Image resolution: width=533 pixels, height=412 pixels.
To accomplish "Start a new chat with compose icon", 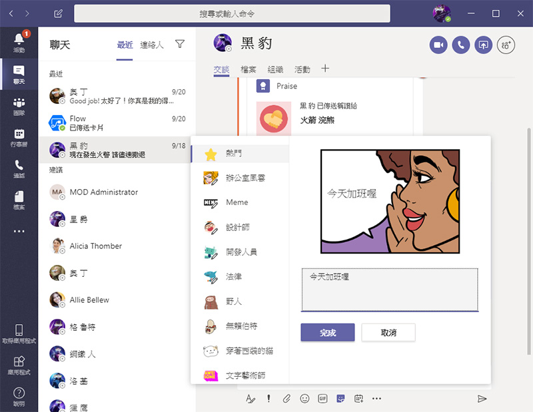I will click(x=58, y=13).
